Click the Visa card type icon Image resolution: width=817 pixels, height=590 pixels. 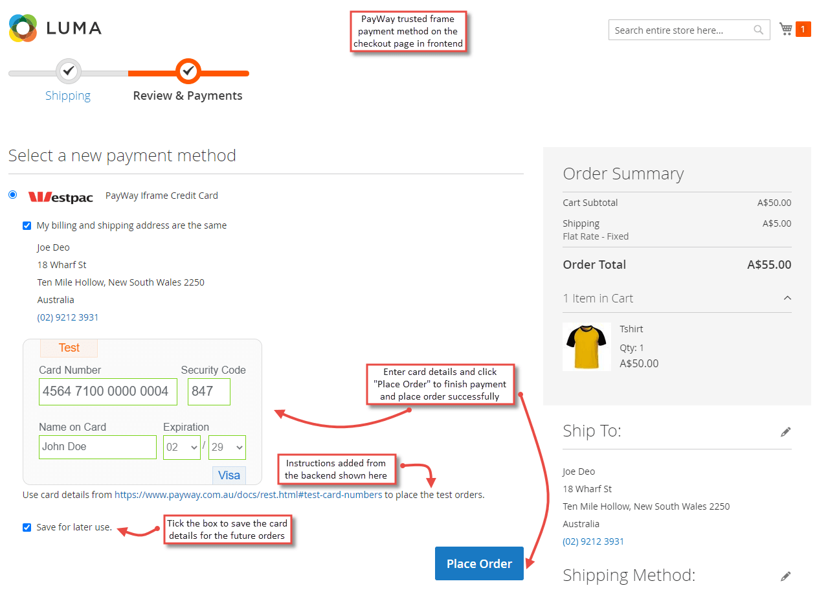pos(229,475)
